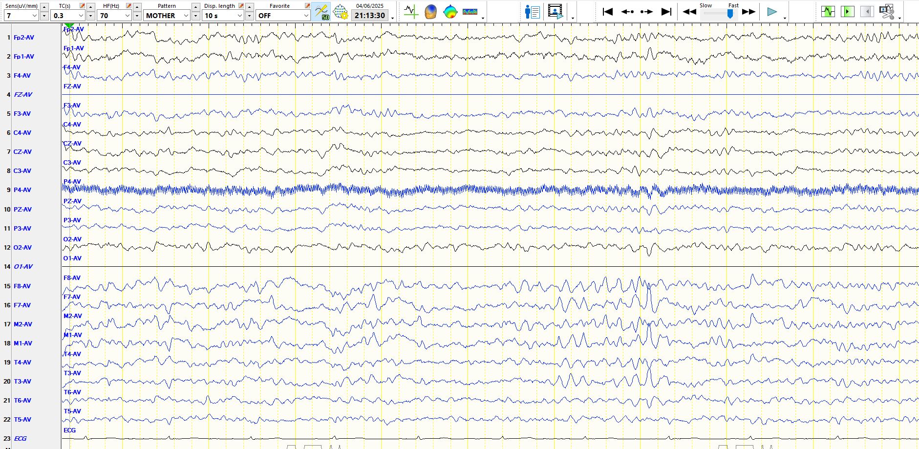919x449 pixels.
Task: Click the greyed mark-backward selection icon
Action: (x=867, y=12)
